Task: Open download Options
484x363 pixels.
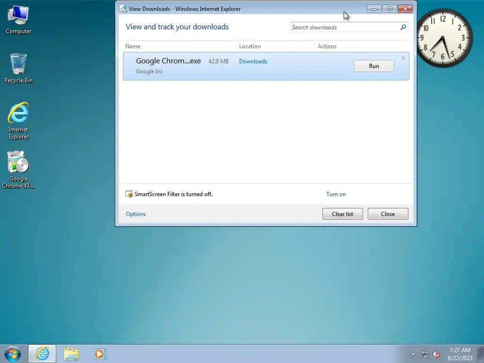Action: point(136,214)
